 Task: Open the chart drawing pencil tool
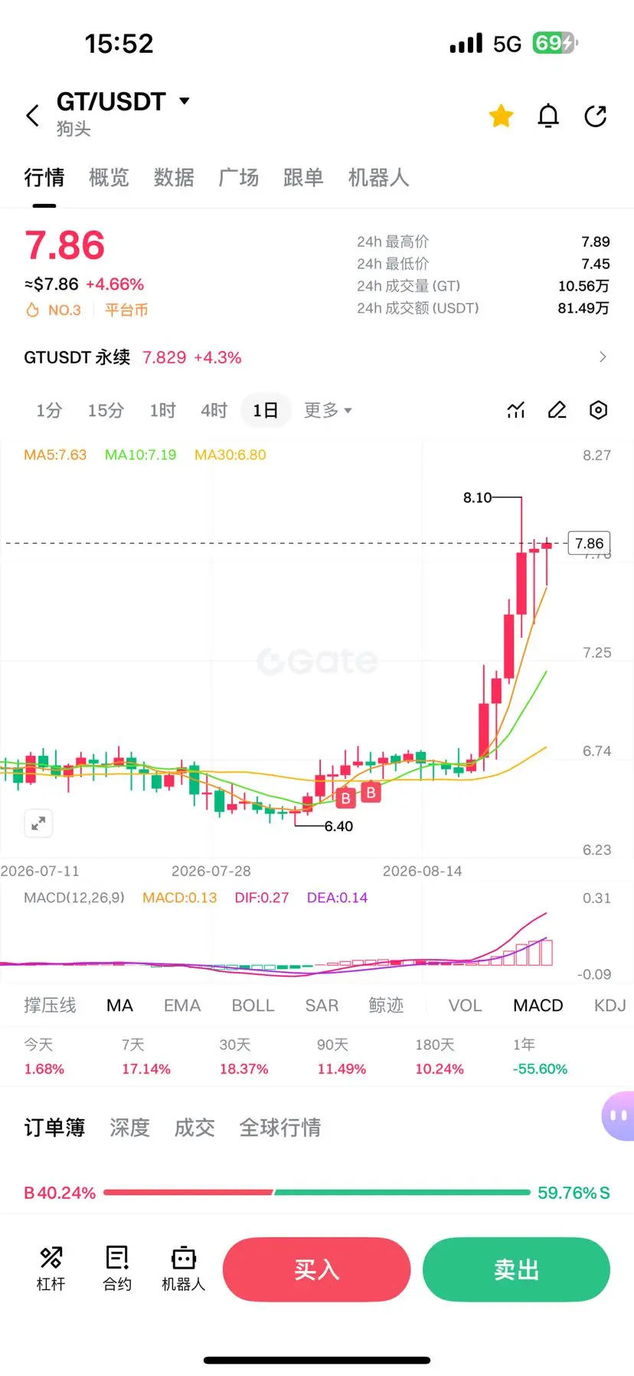coord(557,410)
